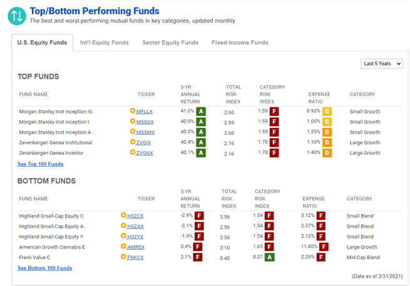
Task: Click green A category risk badge for Frank Value C
Action: tap(270, 257)
